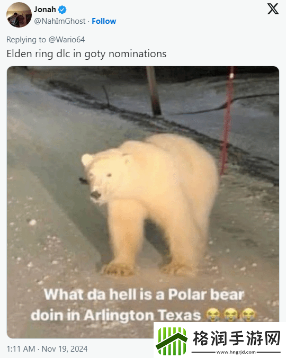This screenshot has height=358, width=286.
Task: Open Jonah's profile avatar
Action: pos(19,15)
